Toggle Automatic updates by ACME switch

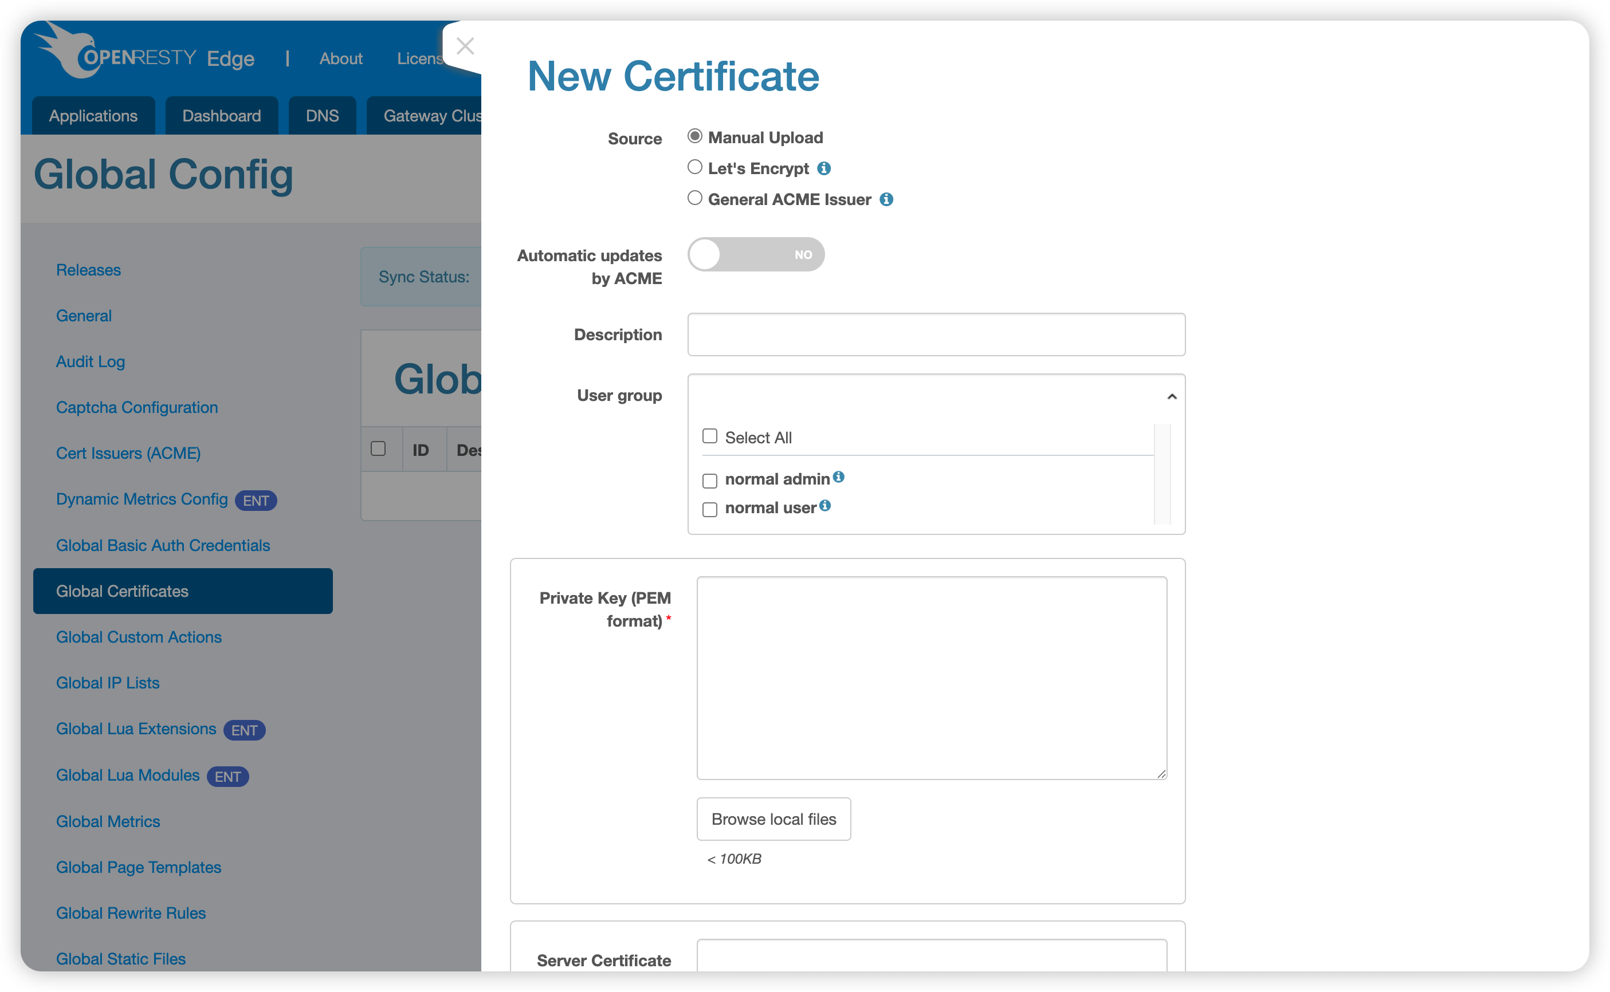point(756,254)
